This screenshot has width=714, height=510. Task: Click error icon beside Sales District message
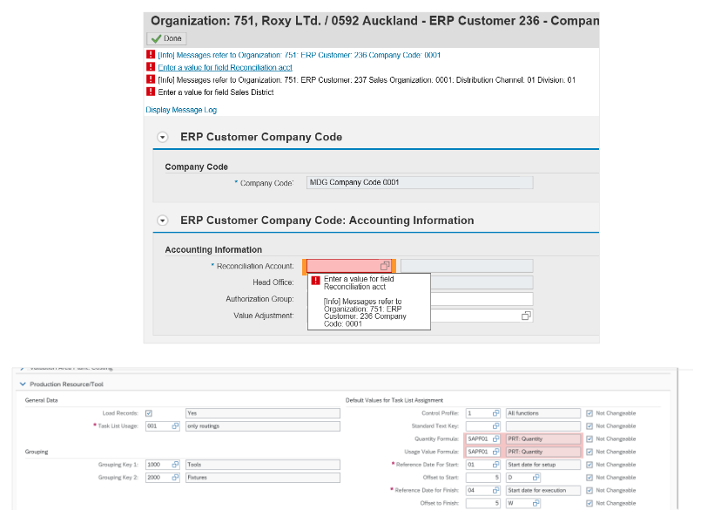(151, 92)
